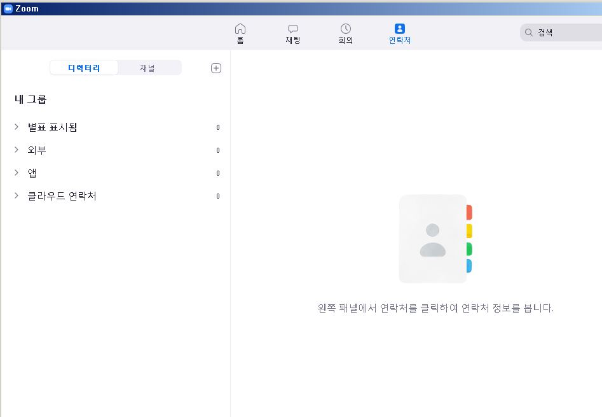Viewport: 602px width, 417px height.
Task: Expand the 앱 group chevron
Action: tap(17, 173)
